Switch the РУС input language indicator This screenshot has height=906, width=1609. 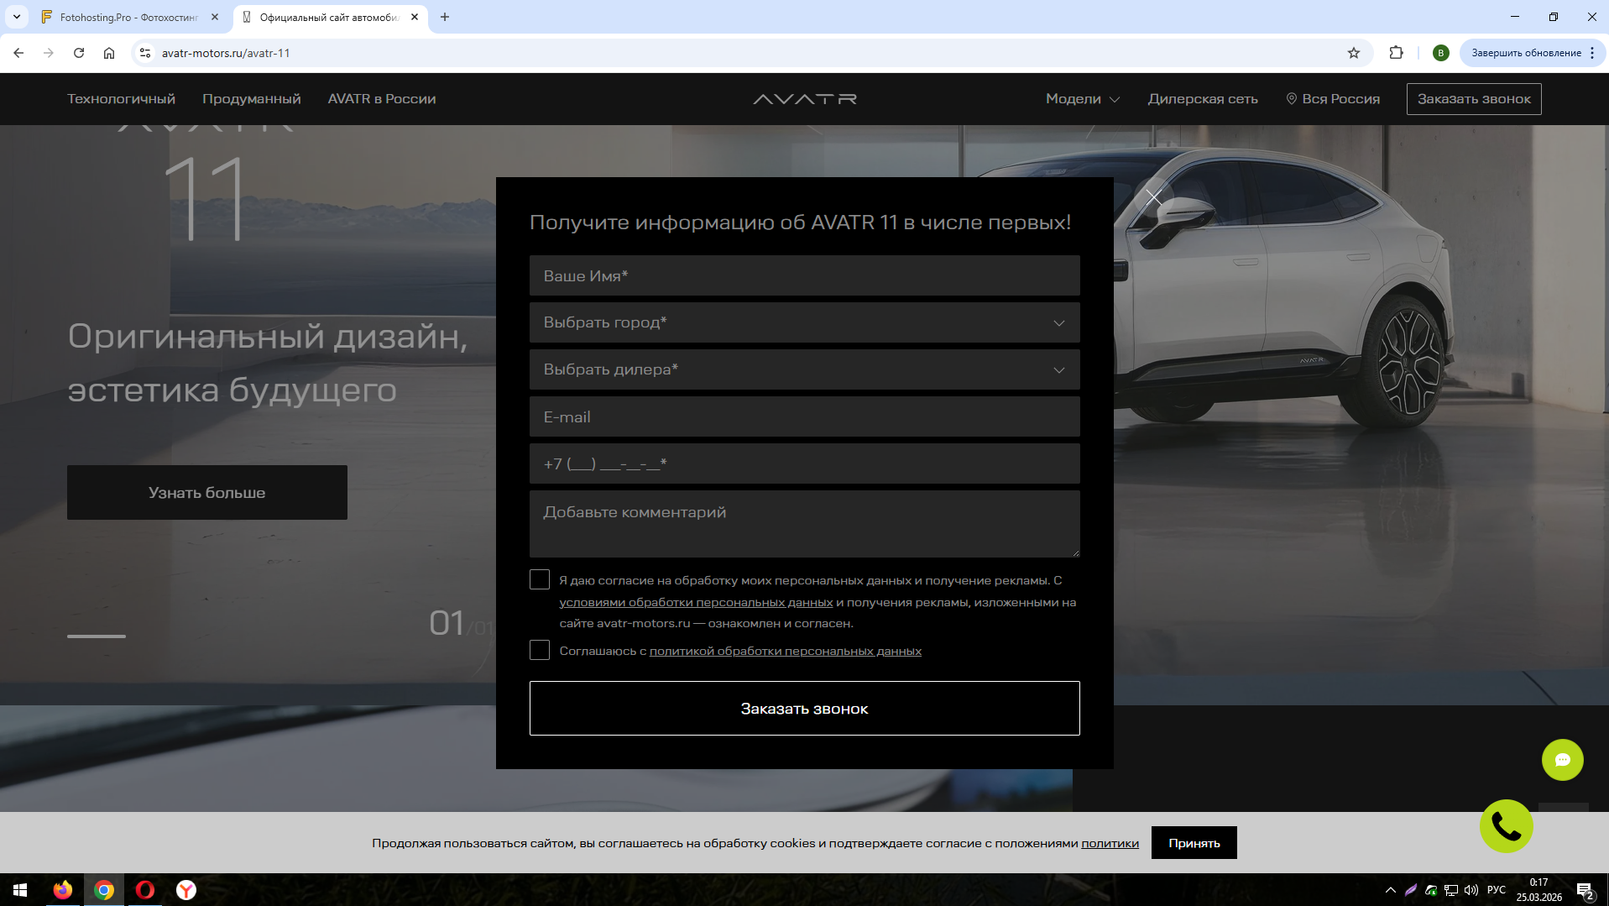(1496, 890)
